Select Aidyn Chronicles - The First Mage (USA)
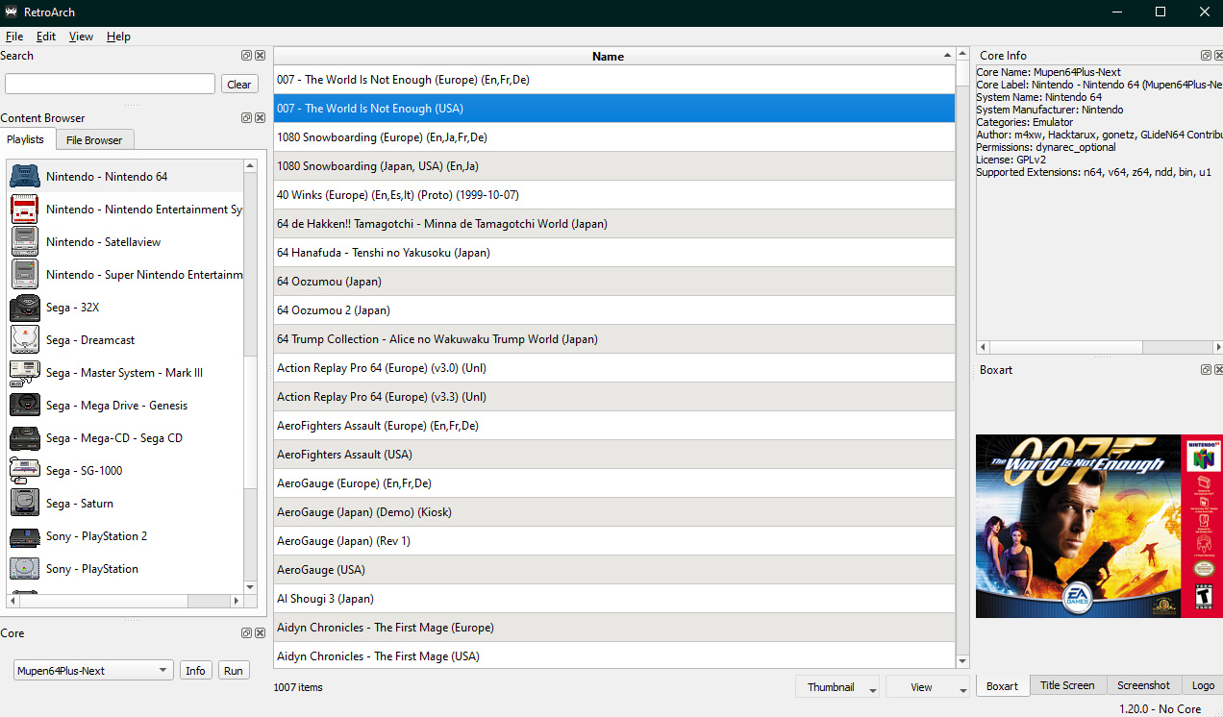The height and width of the screenshot is (717, 1223). tap(614, 656)
